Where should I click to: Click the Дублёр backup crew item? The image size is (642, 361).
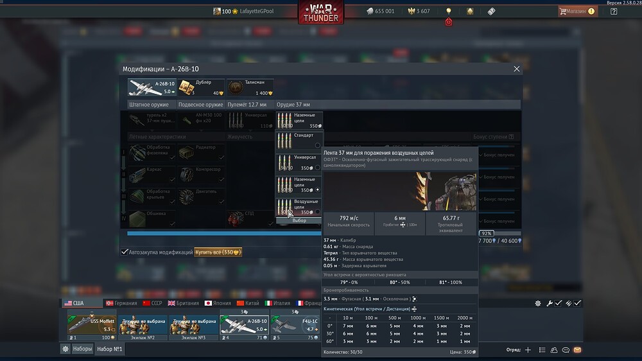pos(201,88)
